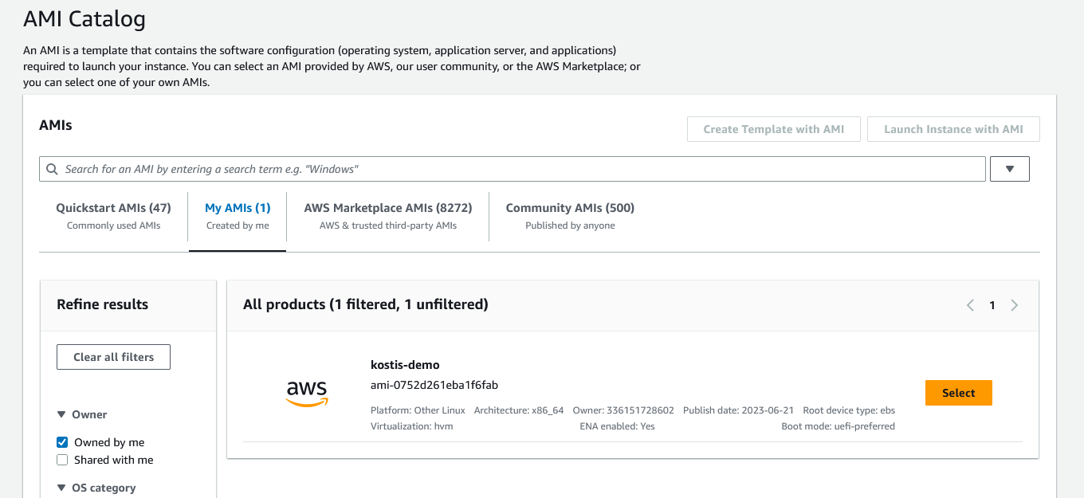Click the kostis-demo AMI name

[405, 365]
